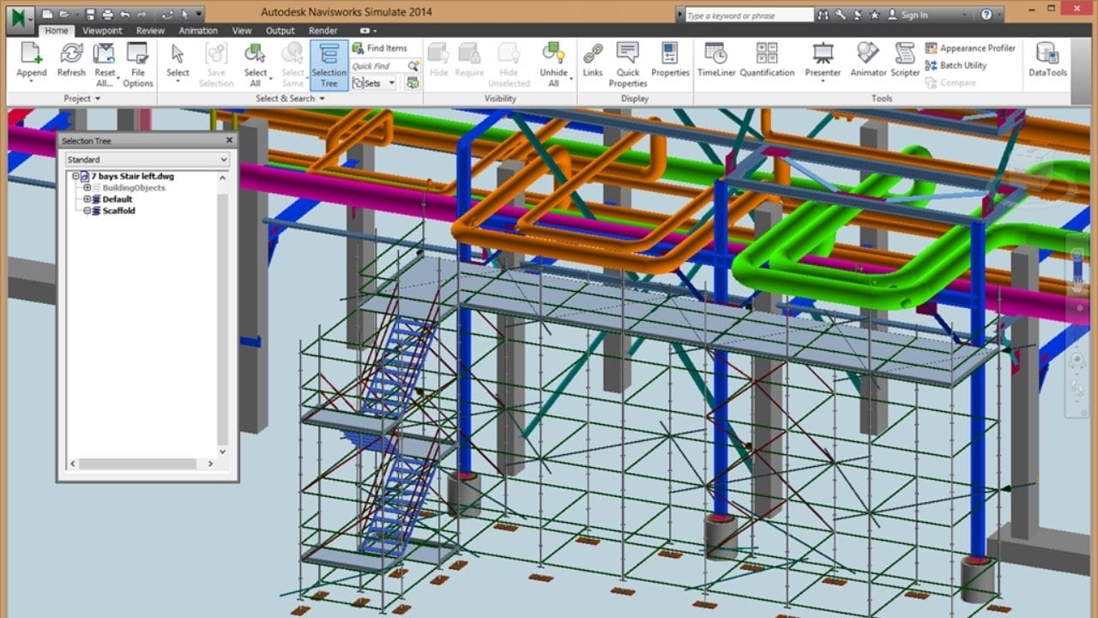Launch the Quantification tool
1098x618 pixels.
coord(767,54)
